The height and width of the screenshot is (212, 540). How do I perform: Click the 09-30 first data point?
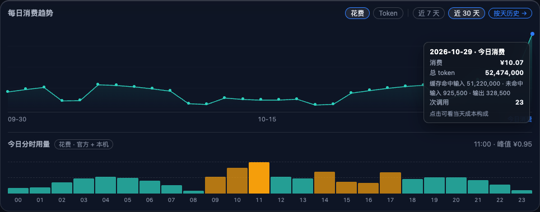pyautogui.click(x=8, y=92)
